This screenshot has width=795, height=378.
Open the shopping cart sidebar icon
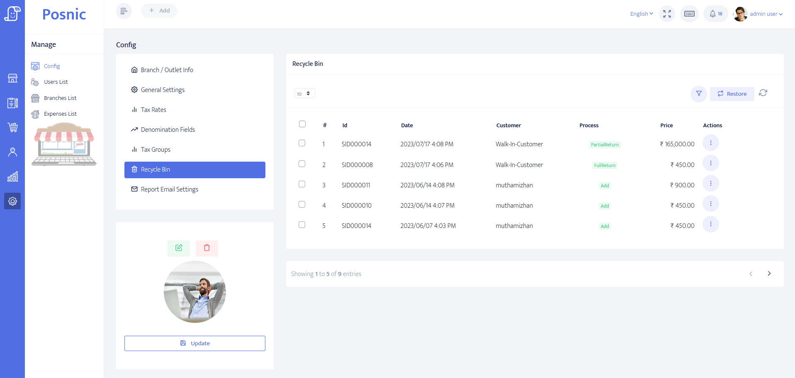click(x=12, y=127)
